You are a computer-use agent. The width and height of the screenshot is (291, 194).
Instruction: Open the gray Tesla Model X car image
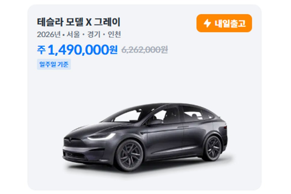145,137
